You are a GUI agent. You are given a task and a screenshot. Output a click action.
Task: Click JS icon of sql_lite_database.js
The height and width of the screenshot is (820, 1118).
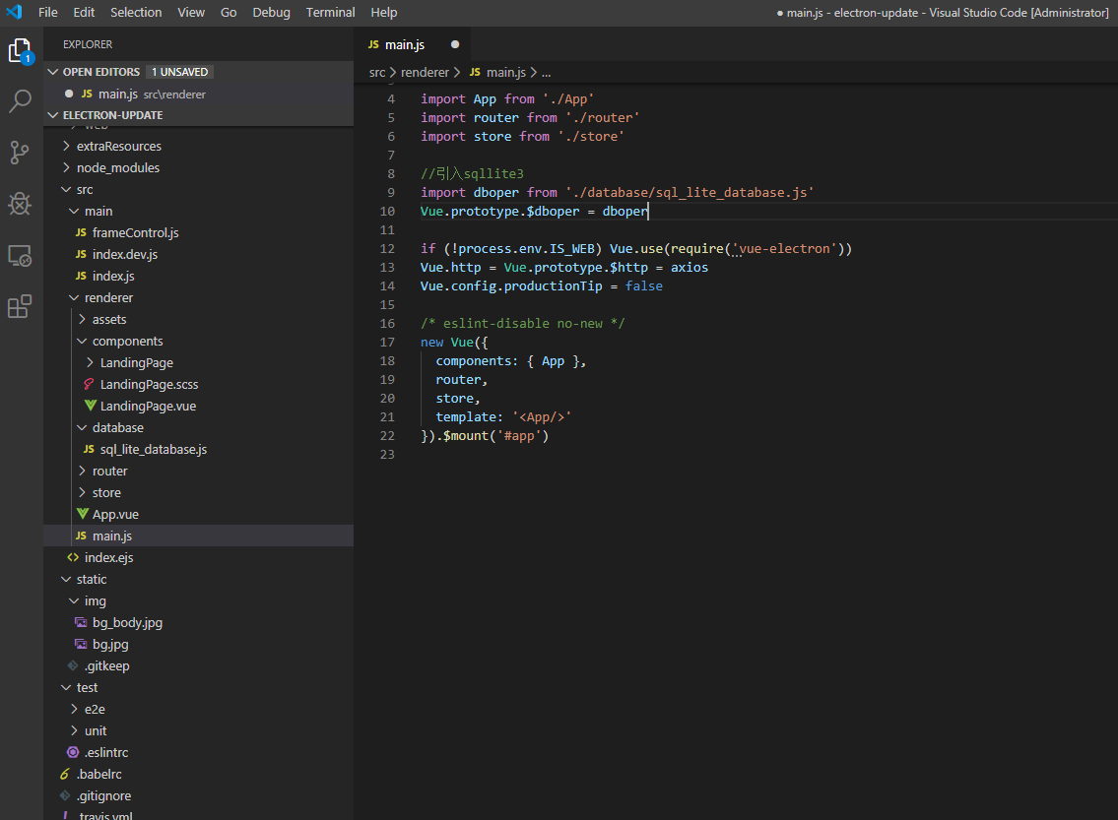[89, 449]
